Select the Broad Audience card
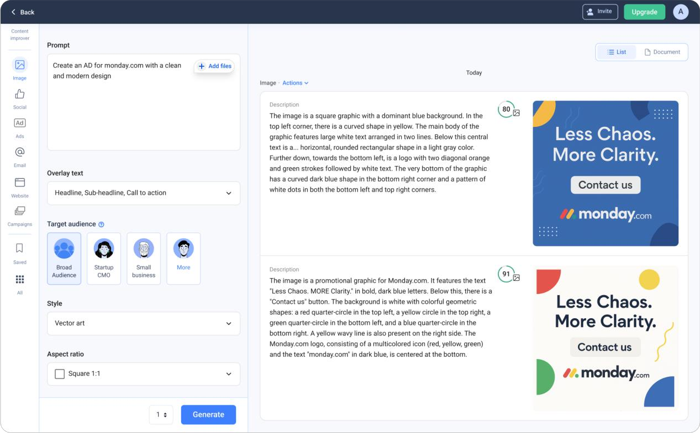This screenshot has width=700, height=433. click(x=64, y=259)
